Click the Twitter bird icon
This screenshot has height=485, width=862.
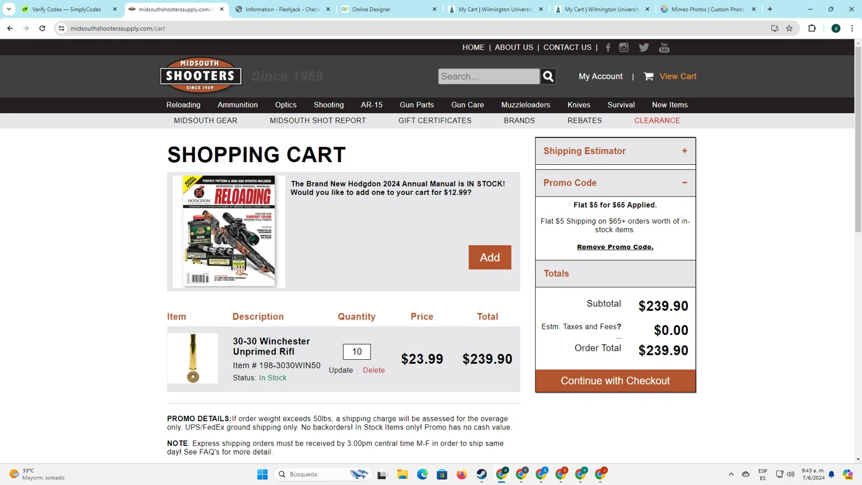point(644,48)
